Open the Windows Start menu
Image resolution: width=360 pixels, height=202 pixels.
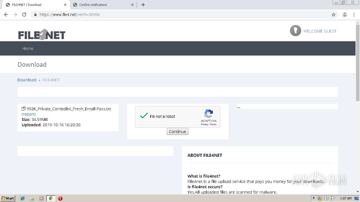(8, 198)
